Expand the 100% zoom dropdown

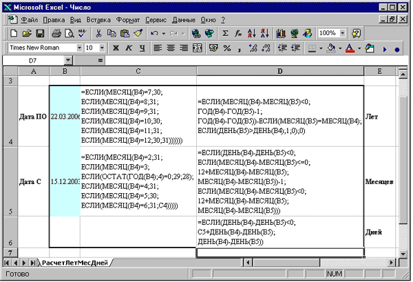342,33
